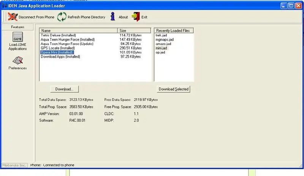Image resolution: width=304 pixels, height=176 pixels.
Task: Click the Exit toolbar label
Action: coord(144,17)
